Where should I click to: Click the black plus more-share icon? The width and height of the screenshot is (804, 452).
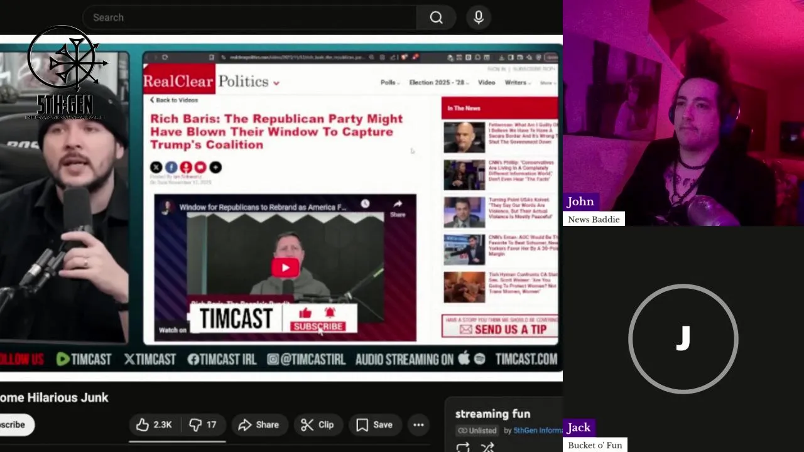[x=215, y=167]
